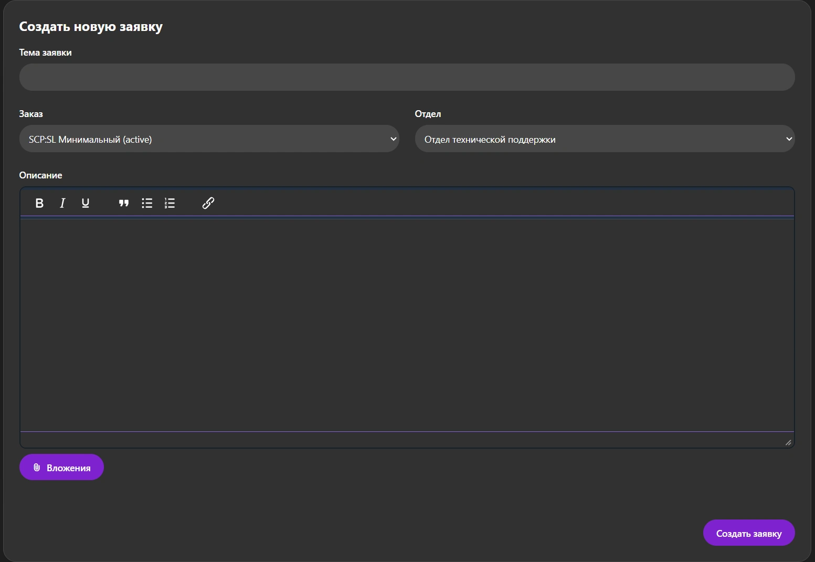The image size is (815, 562).
Task: Click the Отдел label
Action: tap(428, 114)
